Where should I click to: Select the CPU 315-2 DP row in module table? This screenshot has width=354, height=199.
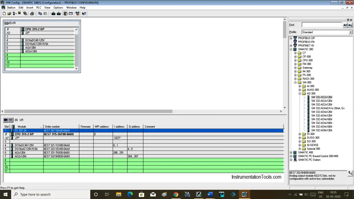[x=143, y=134]
